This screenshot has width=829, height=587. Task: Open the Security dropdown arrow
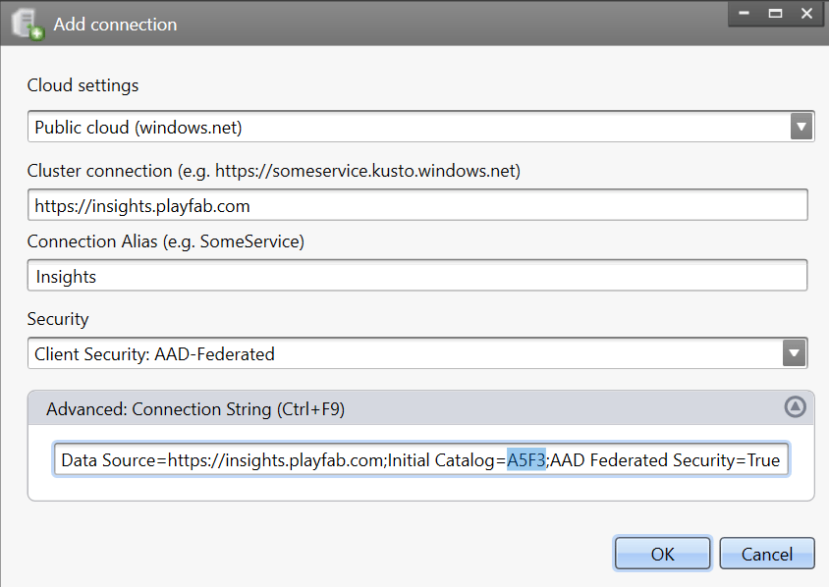click(794, 353)
